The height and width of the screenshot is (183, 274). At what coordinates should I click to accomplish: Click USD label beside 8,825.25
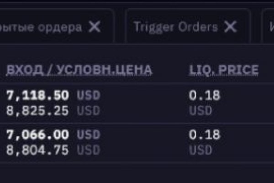pyautogui.click(x=88, y=110)
